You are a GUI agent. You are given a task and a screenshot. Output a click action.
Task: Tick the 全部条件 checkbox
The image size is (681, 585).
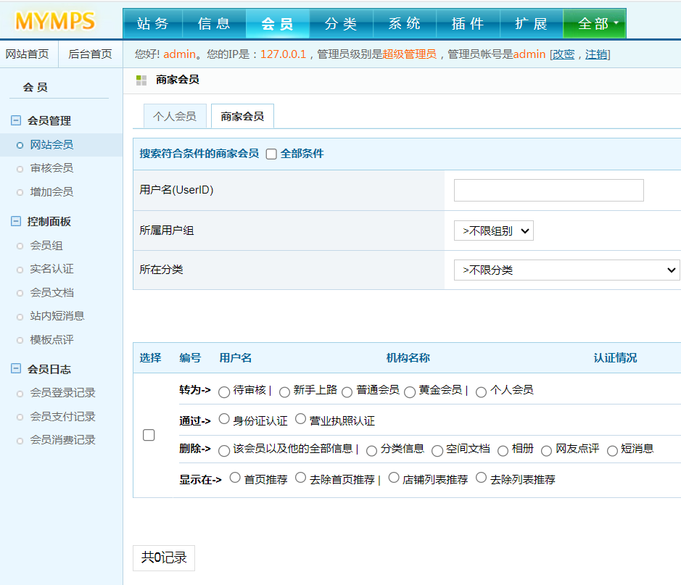(271, 154)
